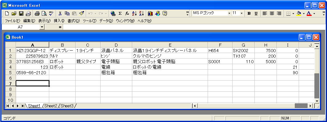Open the ツール(T) menu
The height and width of the screenshot is (122, 327).
point(90,21)
